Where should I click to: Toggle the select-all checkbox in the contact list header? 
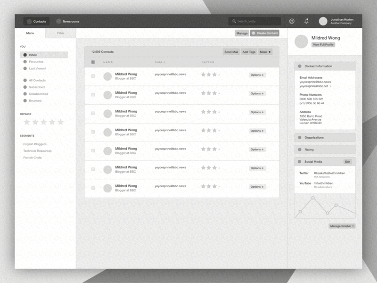pyautogui.click(x=93, y=62)
